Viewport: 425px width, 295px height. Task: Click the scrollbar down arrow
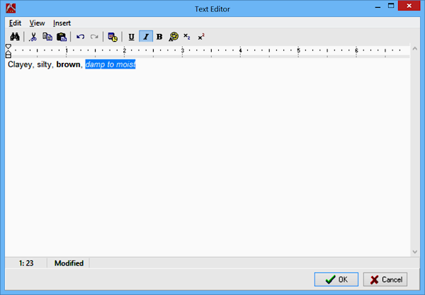415,252
